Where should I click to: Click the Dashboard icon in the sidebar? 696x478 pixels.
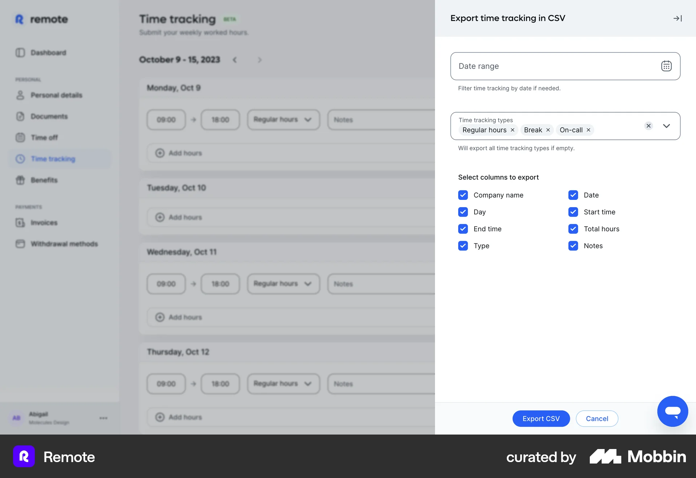[x=20, y=53]
